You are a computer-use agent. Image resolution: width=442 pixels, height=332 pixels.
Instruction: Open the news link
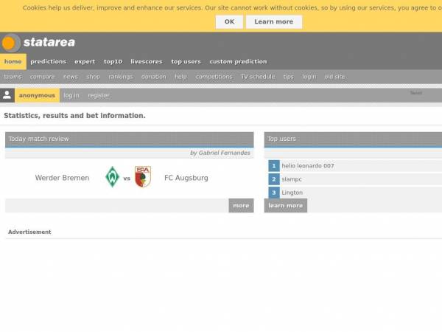(x=71, y=77)
